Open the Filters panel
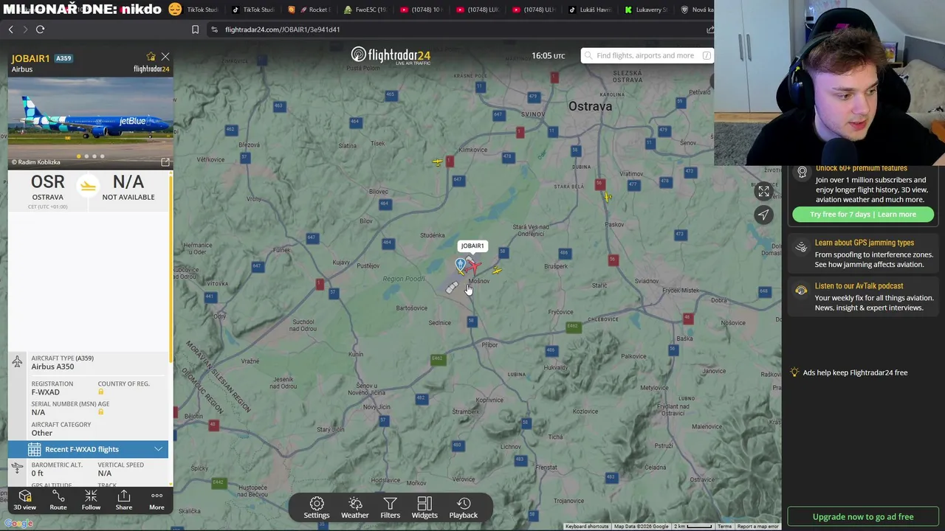This screenshot has height=531, width=945. 390,507
